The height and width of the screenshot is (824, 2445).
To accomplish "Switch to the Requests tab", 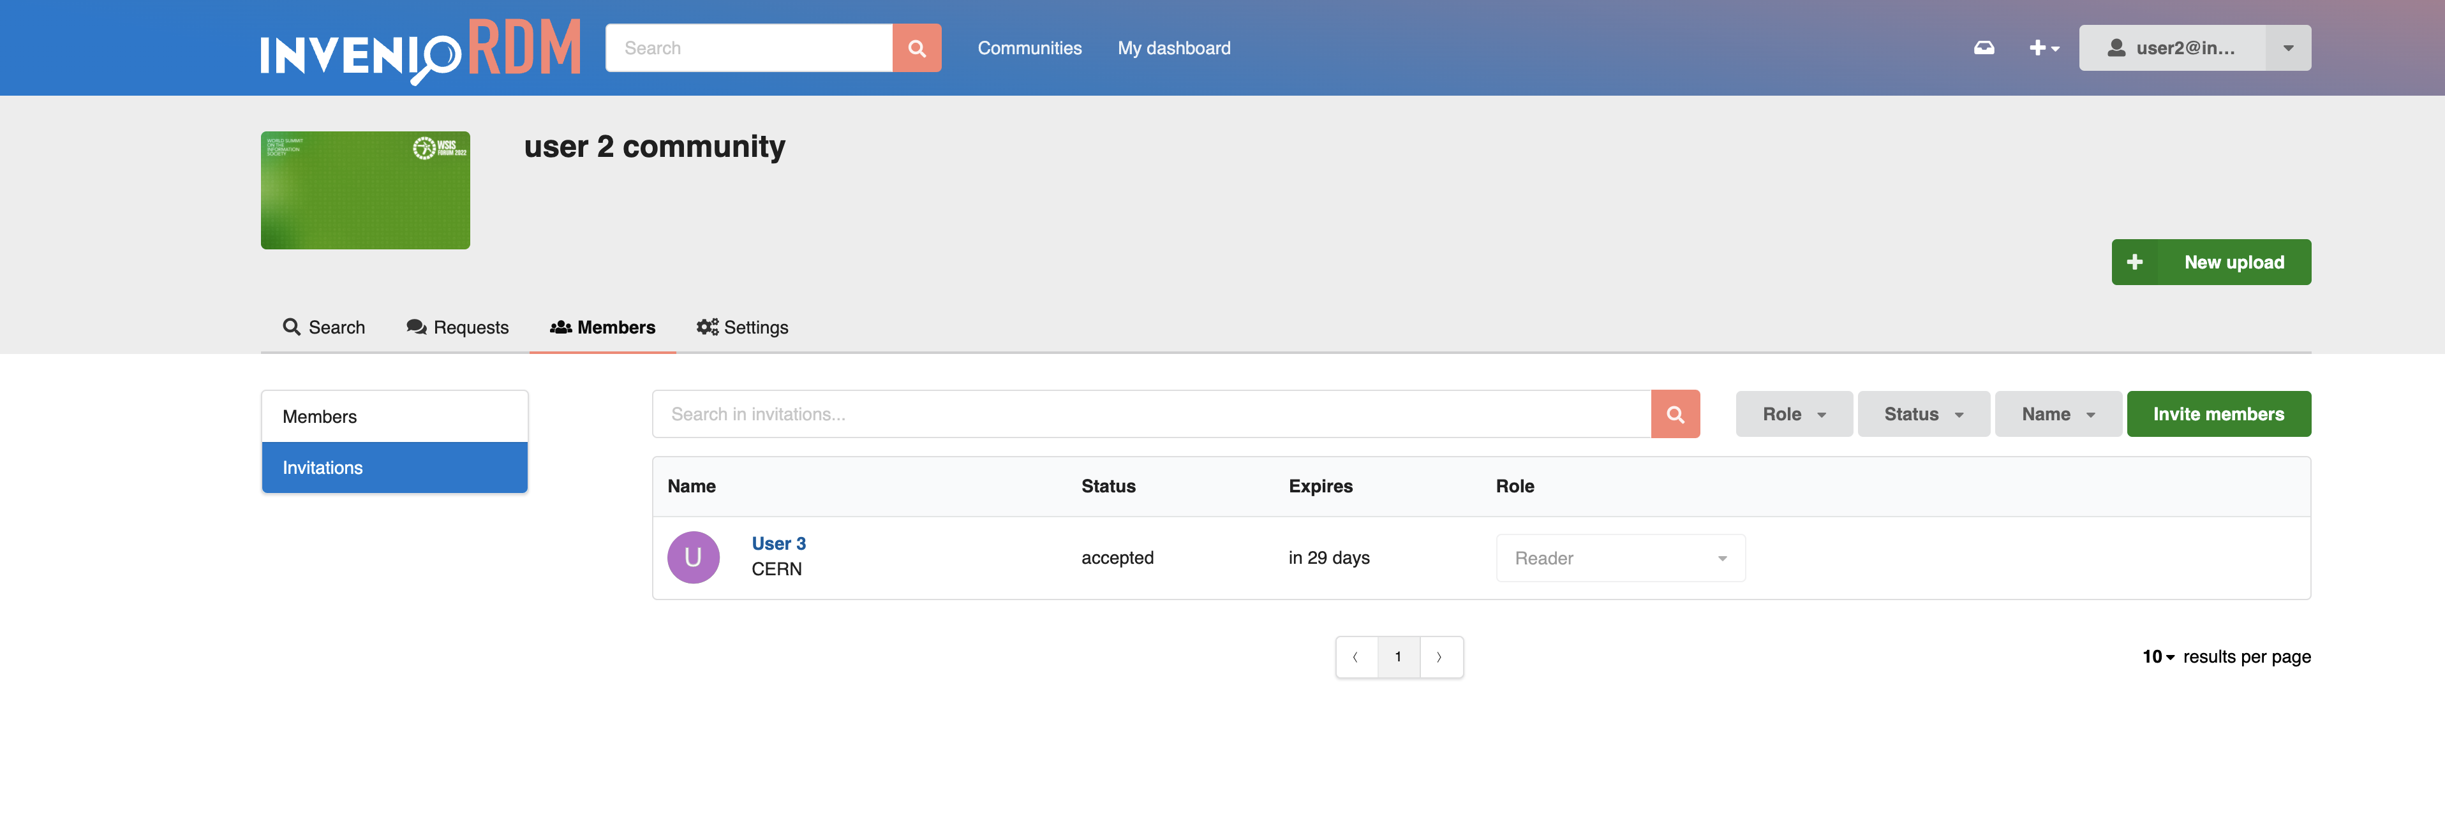I will pos(457,327).
